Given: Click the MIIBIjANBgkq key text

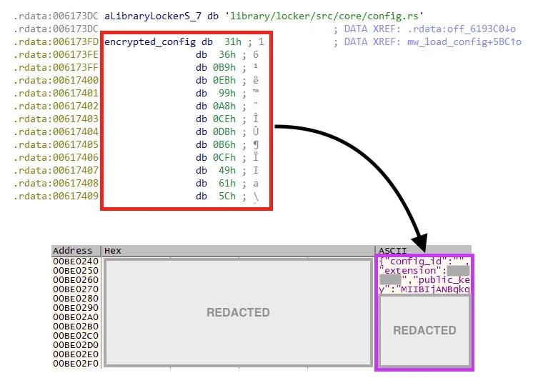Looking at the screenshot, I should click(436, 289).
